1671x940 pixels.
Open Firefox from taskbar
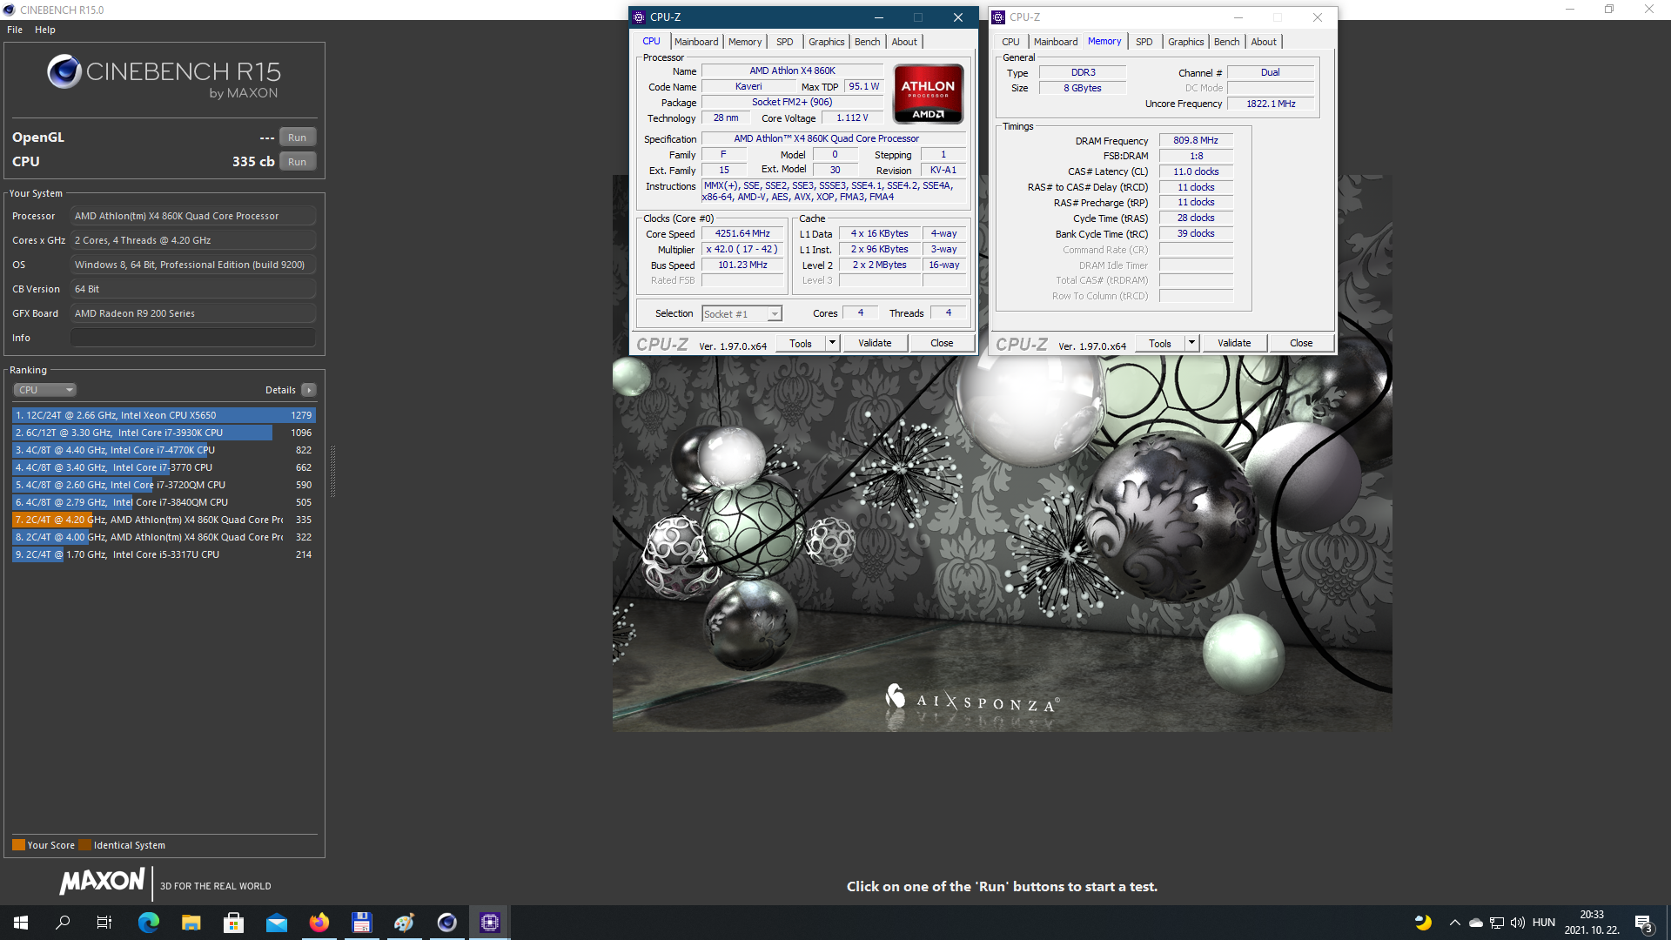point(319,923)
